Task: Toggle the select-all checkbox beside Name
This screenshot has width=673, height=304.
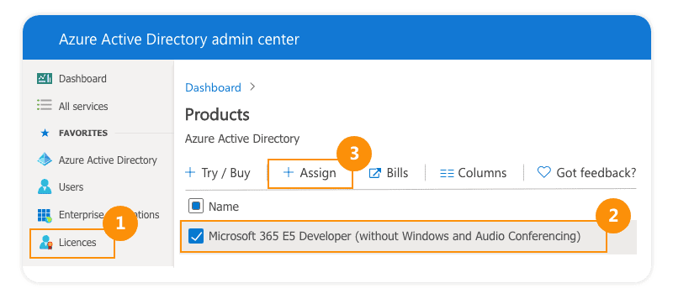Action: tap(196, 207)
